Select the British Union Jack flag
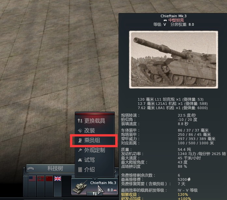Screen dimensions: 227x200 click(x=58, y=179)
